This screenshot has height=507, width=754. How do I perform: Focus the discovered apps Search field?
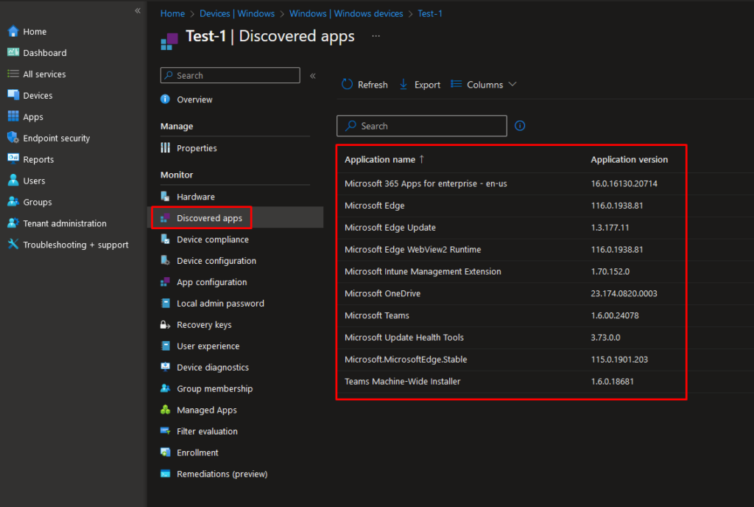(422, 125)
